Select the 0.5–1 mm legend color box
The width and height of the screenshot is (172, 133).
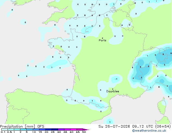pos(11,129)
